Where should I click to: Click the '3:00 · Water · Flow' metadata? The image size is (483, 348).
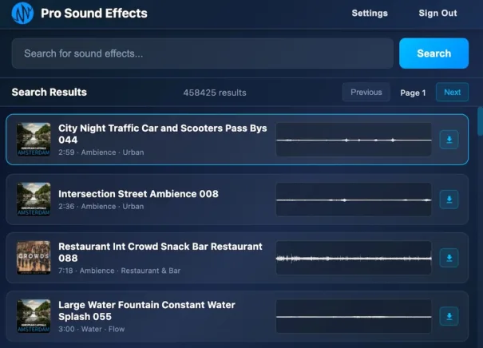pyautogui.click(x=92, y=329)
